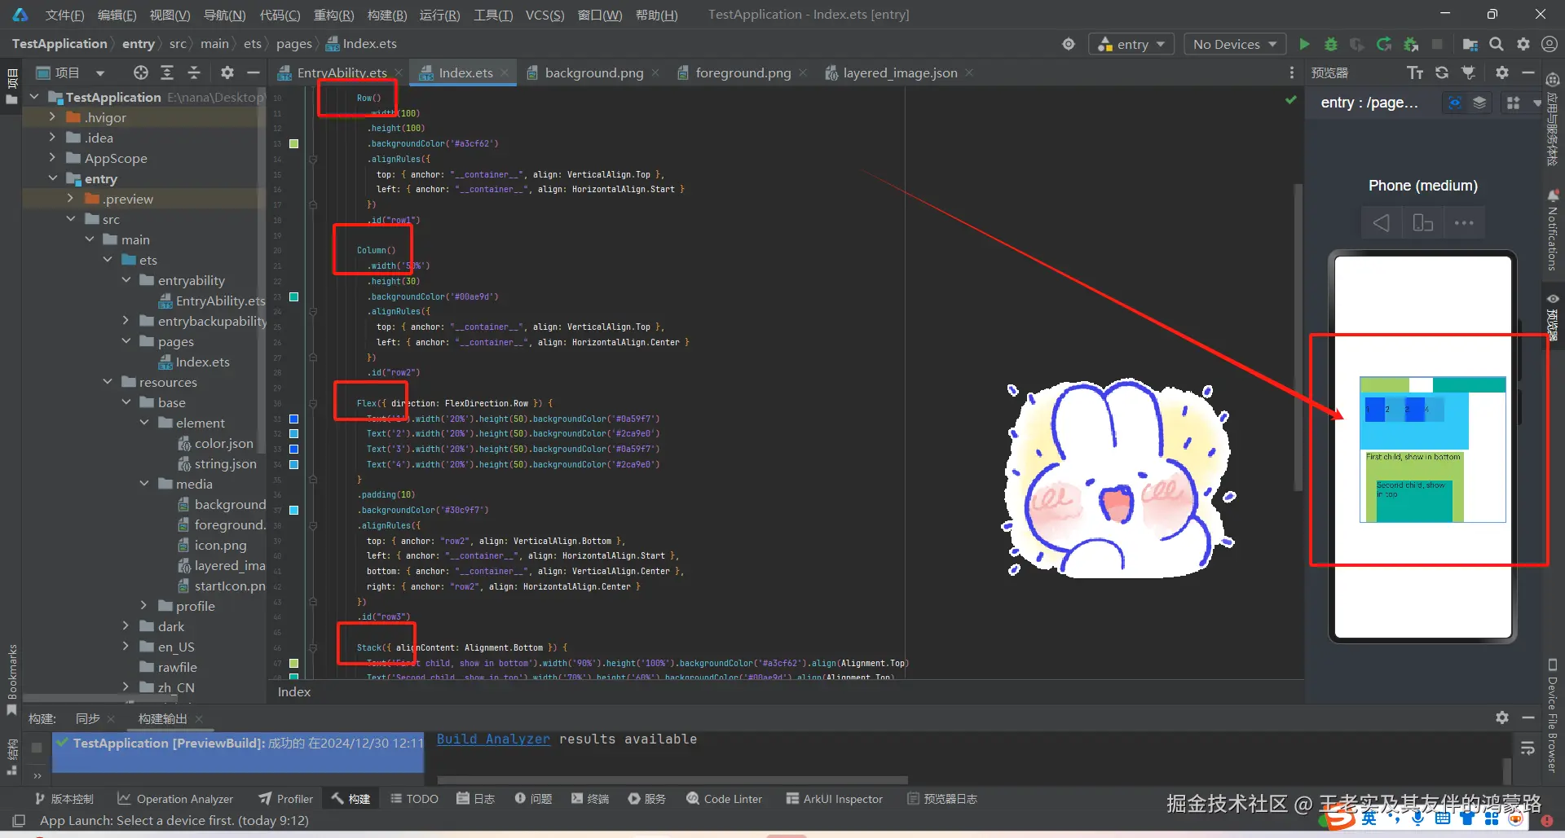Start debugging with the green bug icon
1565x838 pixels.
pyautogui.click(x=1331, y=44)
